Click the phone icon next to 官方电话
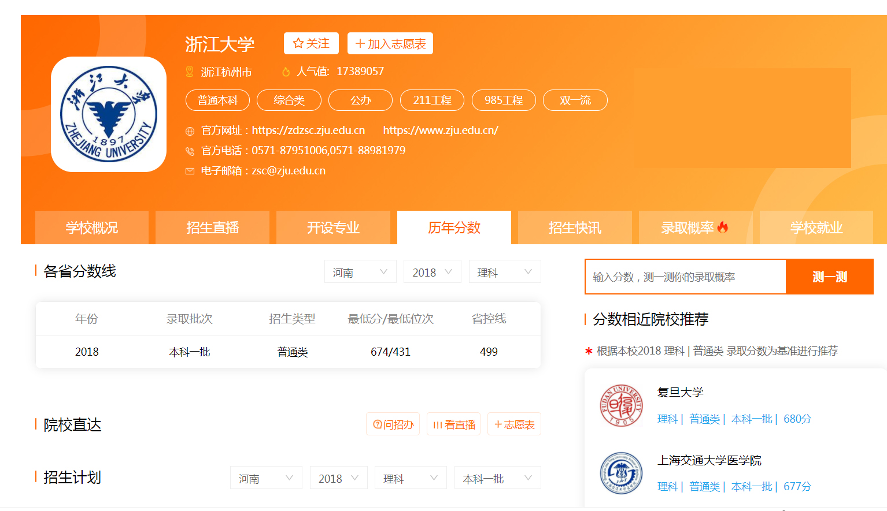887x511 pixels. [190, 150]
